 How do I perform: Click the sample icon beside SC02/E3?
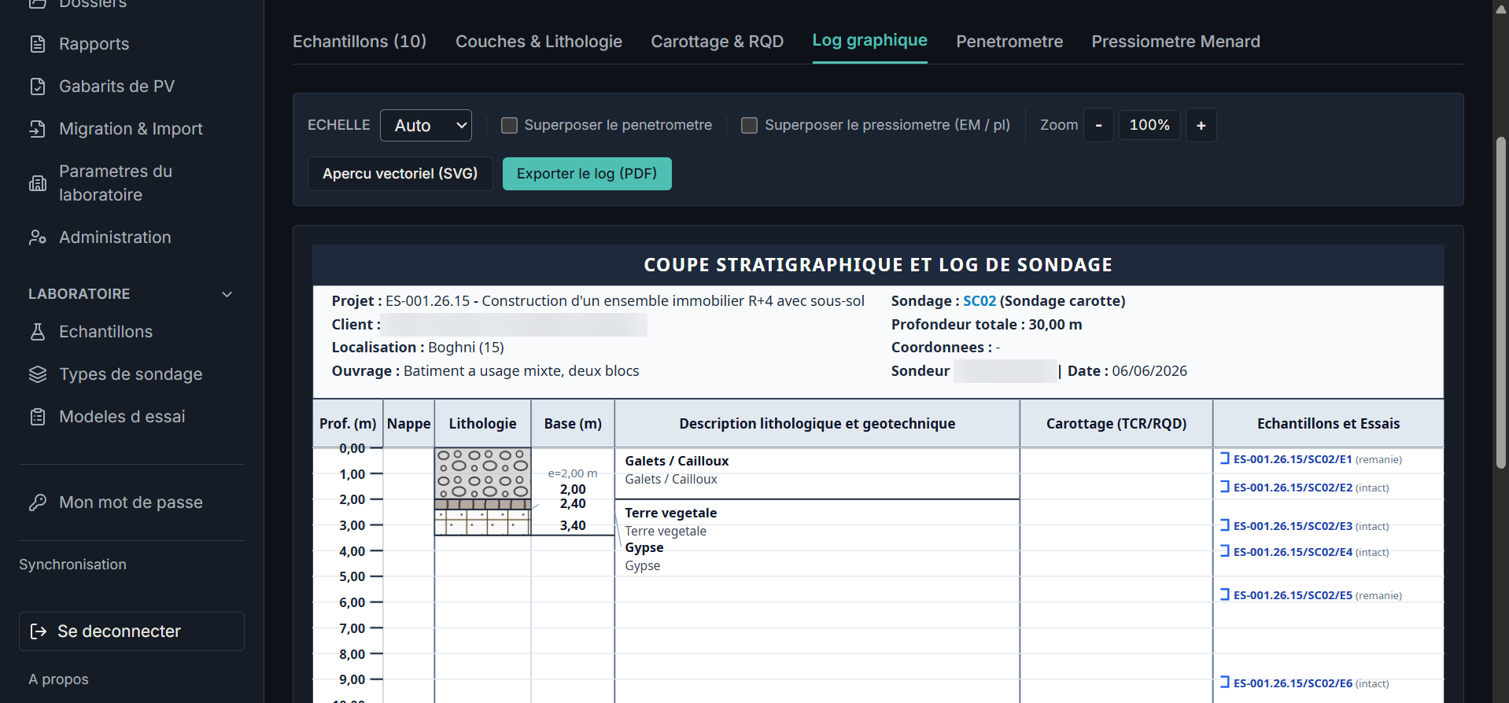coord(1225,525)
